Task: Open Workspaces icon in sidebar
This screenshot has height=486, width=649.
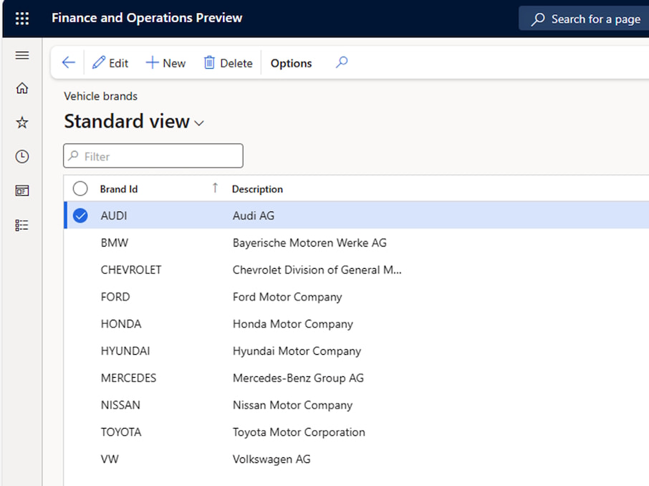Action: tap(22, 191)
